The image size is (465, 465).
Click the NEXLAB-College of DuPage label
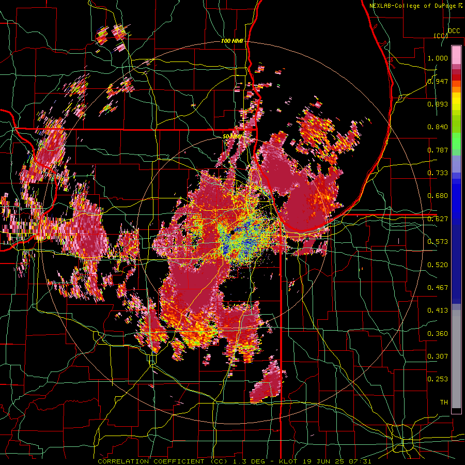[414, 6]
